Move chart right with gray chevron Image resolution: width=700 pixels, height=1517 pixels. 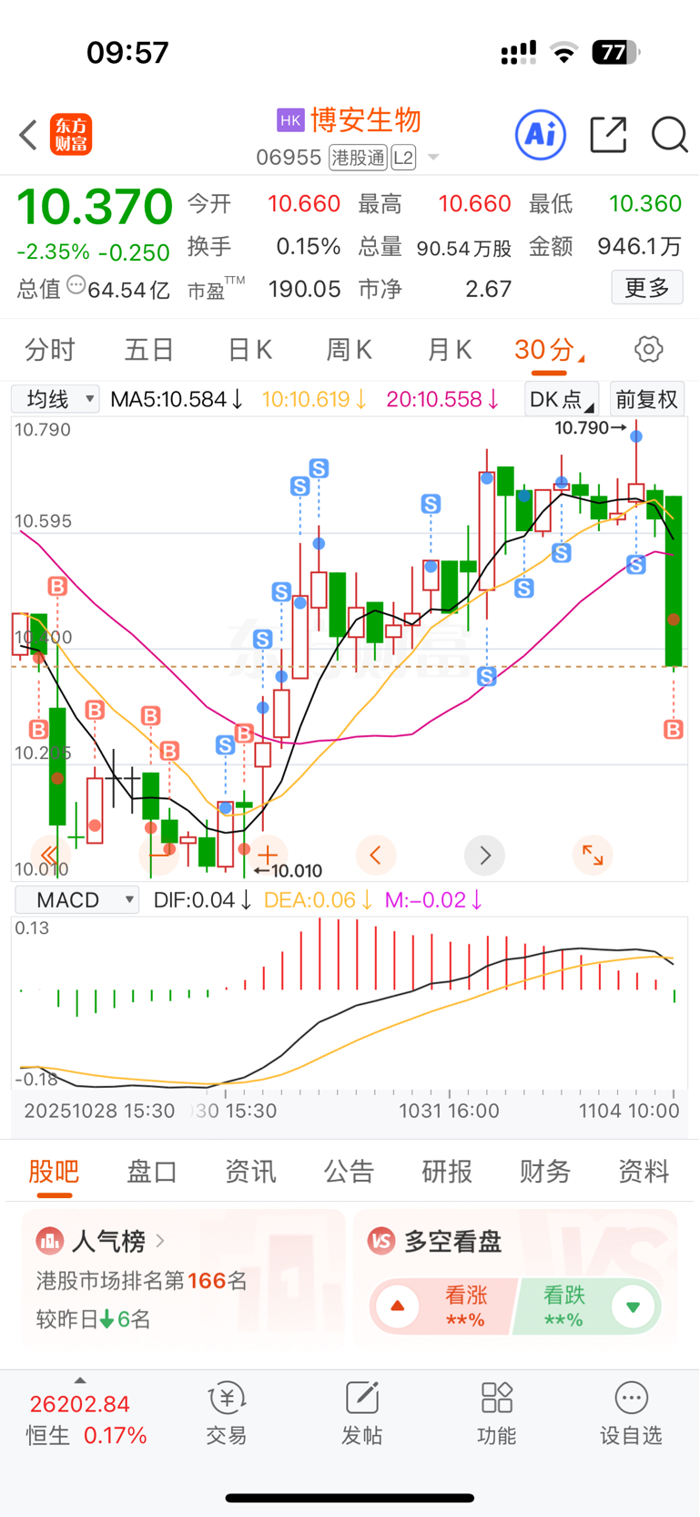click(x=484, y=855)
